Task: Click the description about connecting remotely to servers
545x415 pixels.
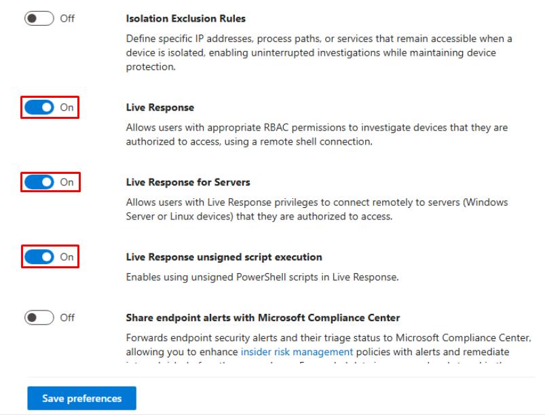Action: click(x=317, y=209)
